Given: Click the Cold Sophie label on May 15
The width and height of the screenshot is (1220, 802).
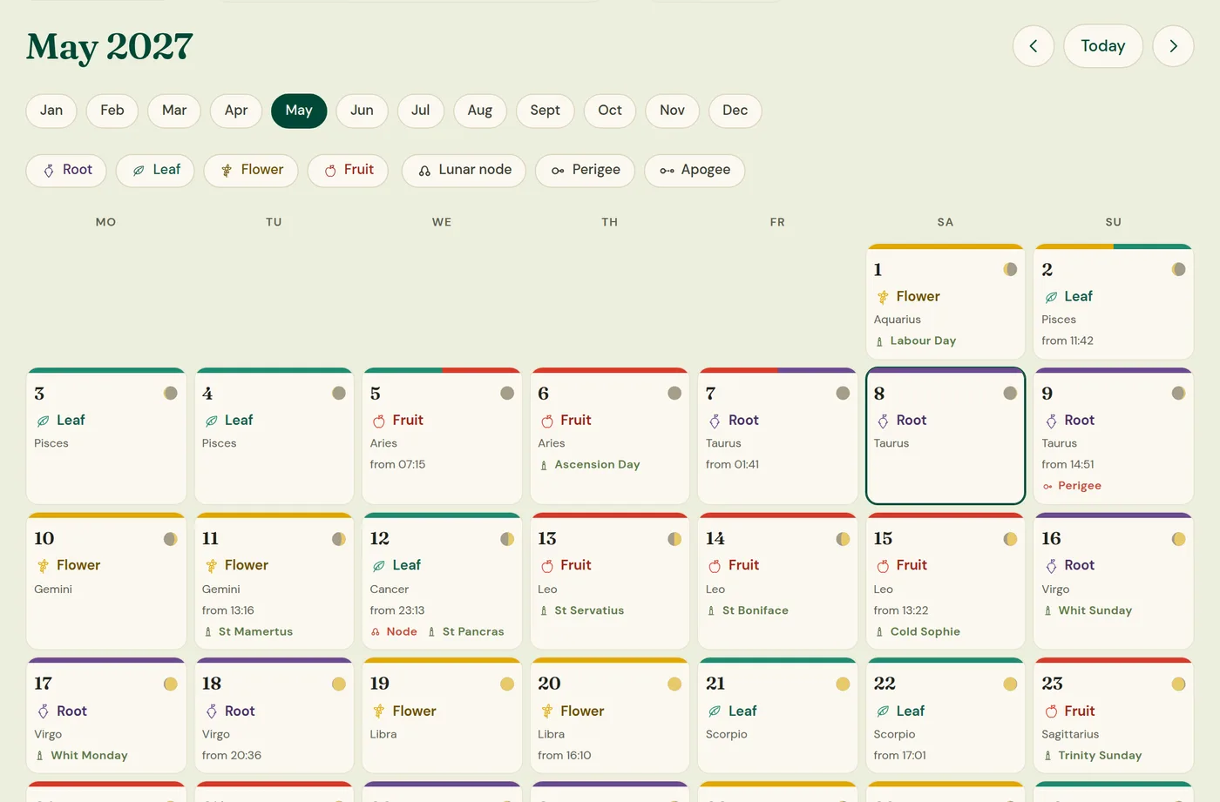Looking at the screenshot, I should (925, 632).
